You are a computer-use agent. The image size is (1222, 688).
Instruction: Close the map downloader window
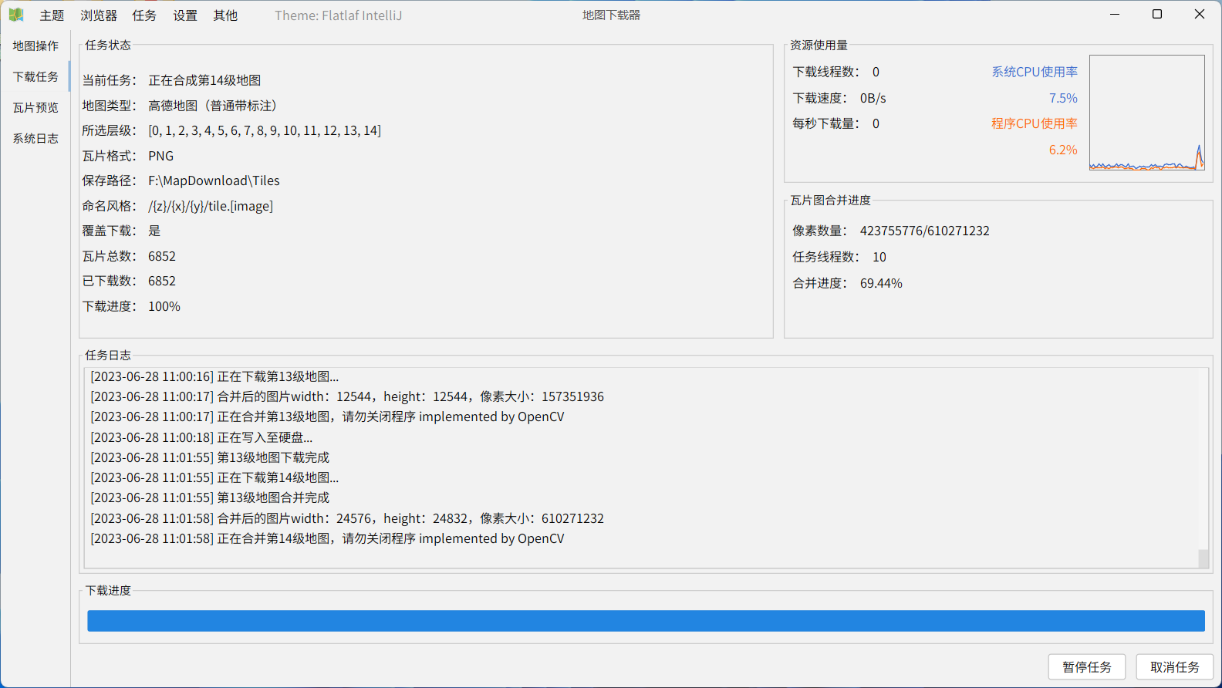[1200, 15]
